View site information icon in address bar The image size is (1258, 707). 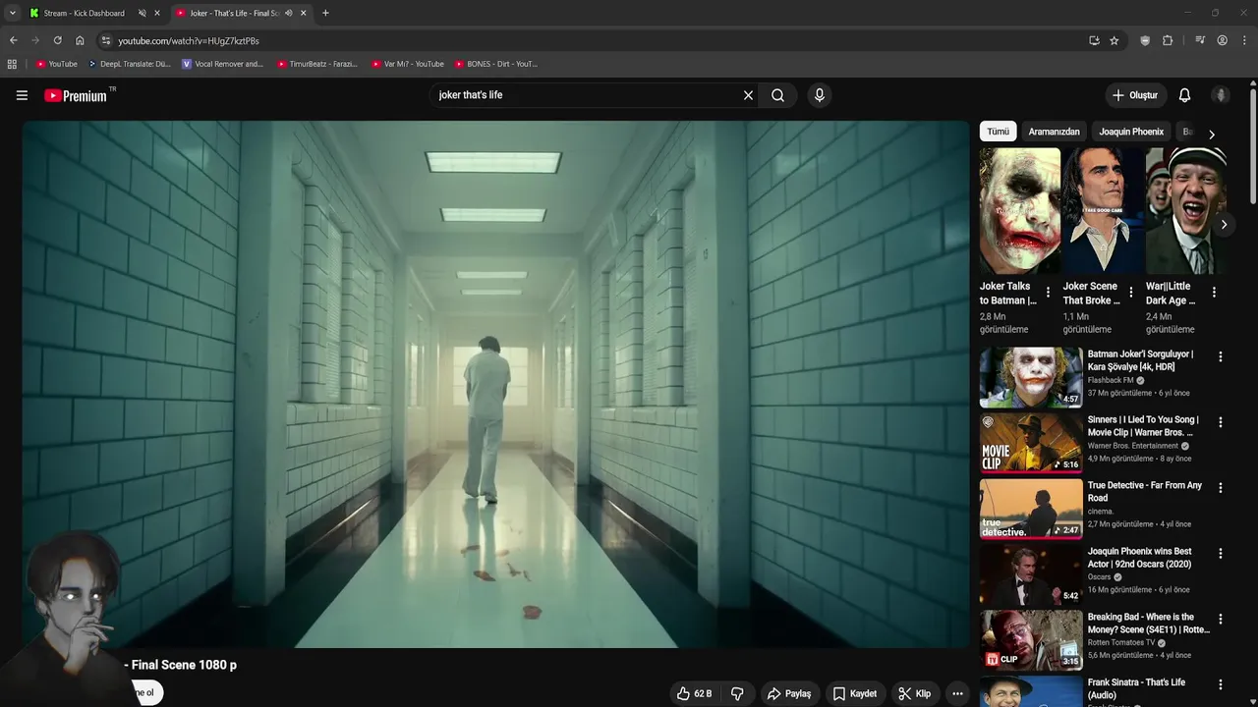(106, 40)
